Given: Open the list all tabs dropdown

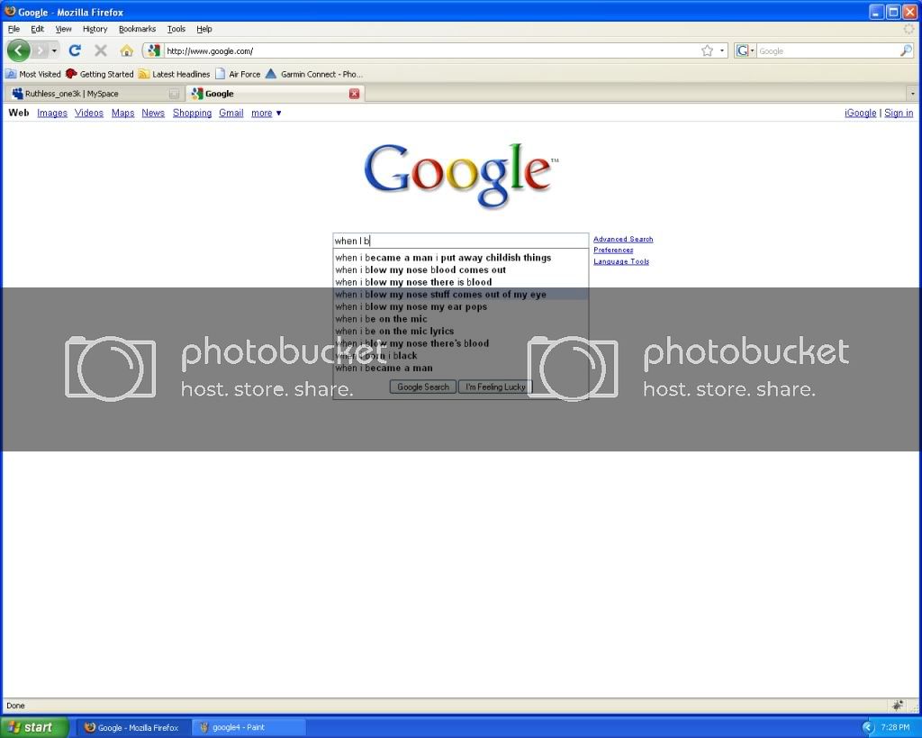Looking at the screenshot, I should 912,94.
